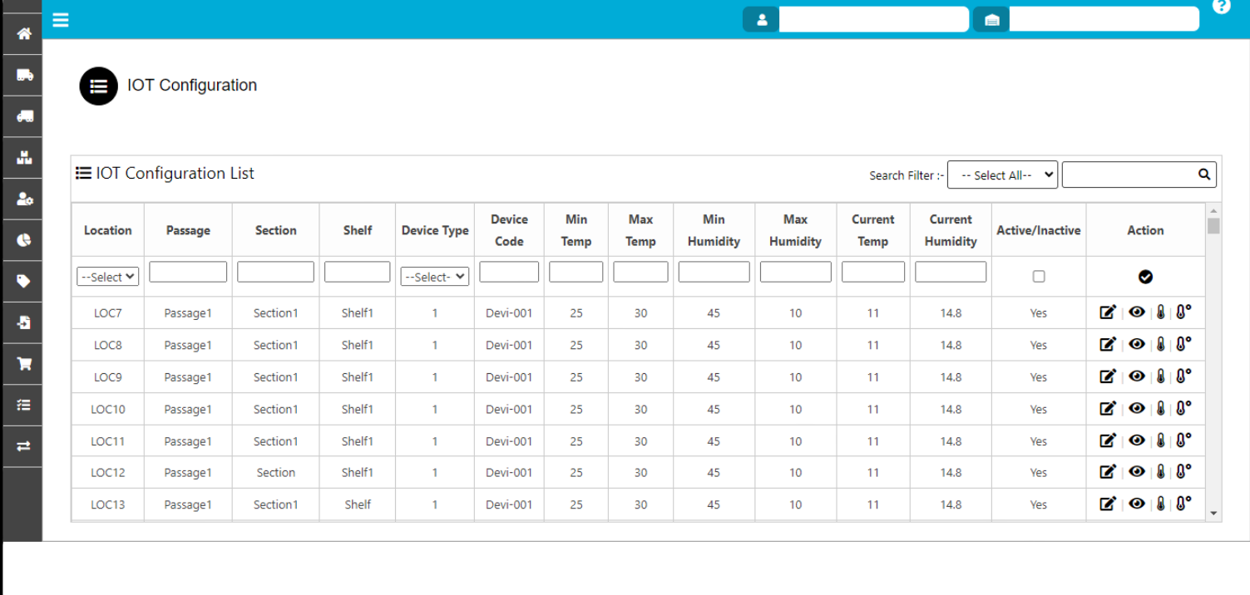This screenshot has width=1250, height=595.
Task: Click the user profile button in header
Action: coord(761,20)
